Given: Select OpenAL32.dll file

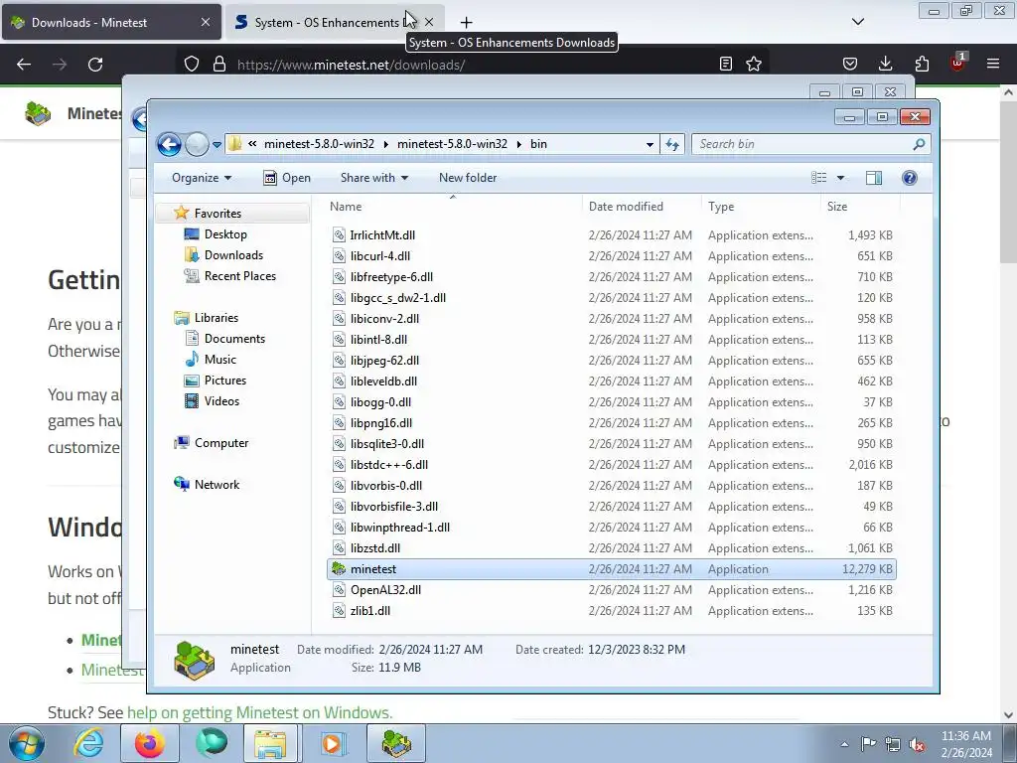Looking at the screenshot, I should (612, 590).
